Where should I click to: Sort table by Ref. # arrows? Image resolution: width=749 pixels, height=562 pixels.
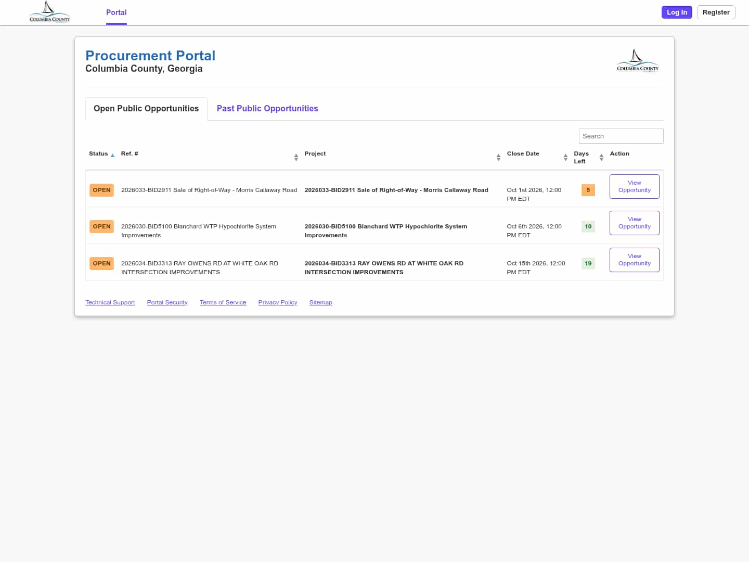pyautogui.click(x=296, y=157)
